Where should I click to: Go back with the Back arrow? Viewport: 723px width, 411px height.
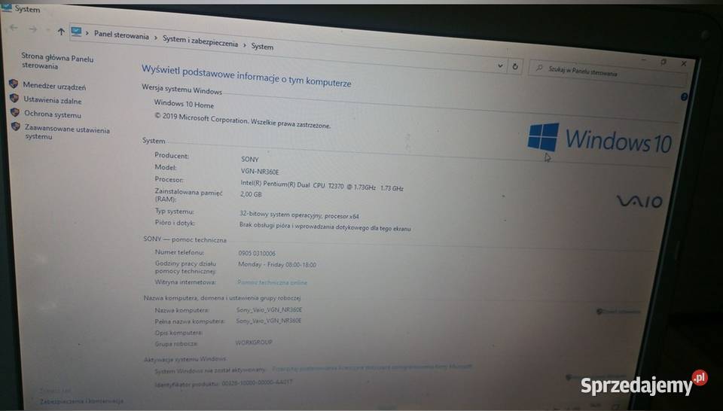(14, 28)
